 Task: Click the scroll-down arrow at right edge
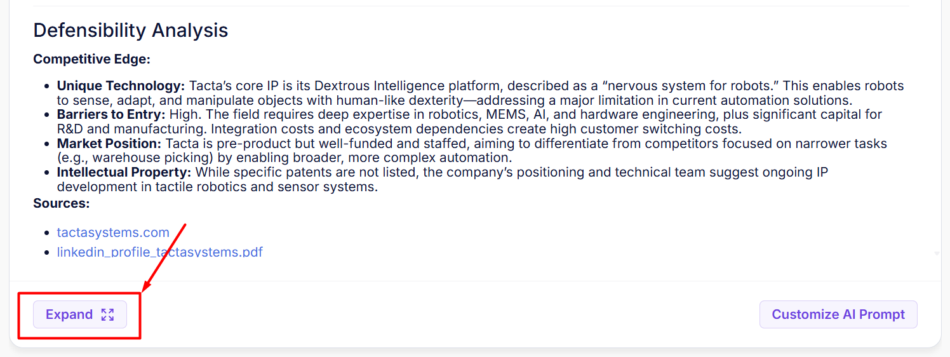pyautogui.click(x=937, y=253)
